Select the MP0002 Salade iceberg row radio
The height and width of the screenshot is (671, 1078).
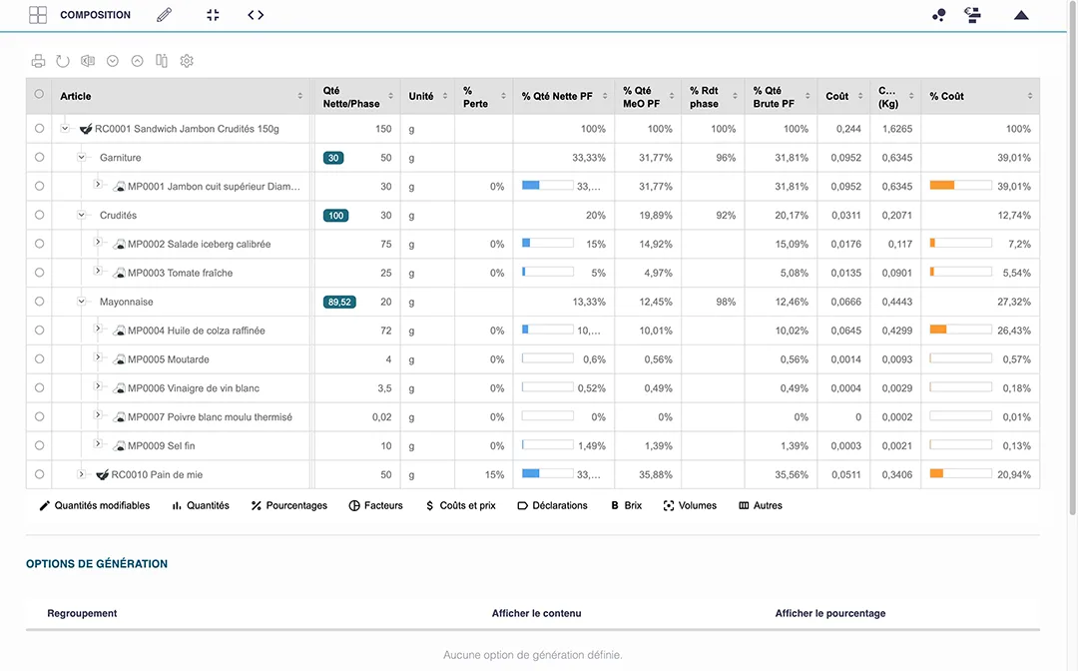(x=39, y=244)
